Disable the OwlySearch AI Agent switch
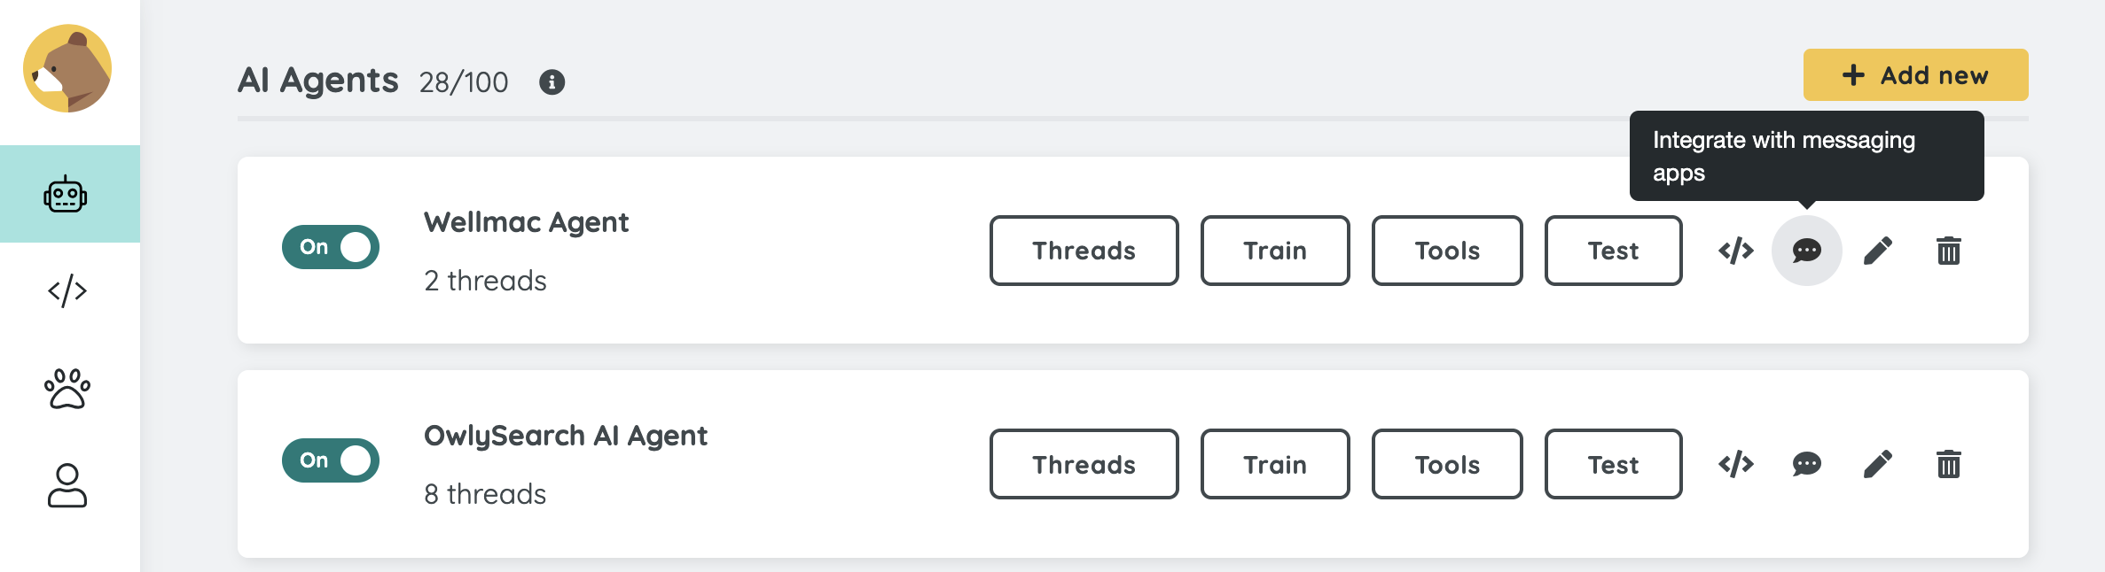The width and height of the screenshot is (2105, 572). click(331, 460)
